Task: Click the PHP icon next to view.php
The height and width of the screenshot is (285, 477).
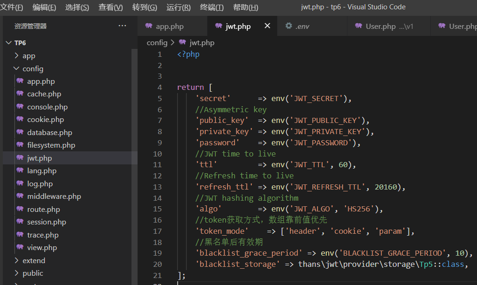Action: click(x=20, y=247)
